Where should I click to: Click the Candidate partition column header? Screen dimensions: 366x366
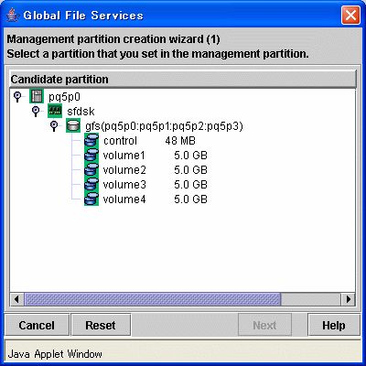click(x=183, y=79)
